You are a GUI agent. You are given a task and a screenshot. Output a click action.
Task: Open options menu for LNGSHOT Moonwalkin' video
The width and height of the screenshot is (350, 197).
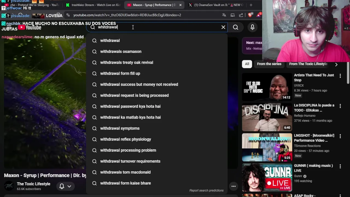[340, 136]
